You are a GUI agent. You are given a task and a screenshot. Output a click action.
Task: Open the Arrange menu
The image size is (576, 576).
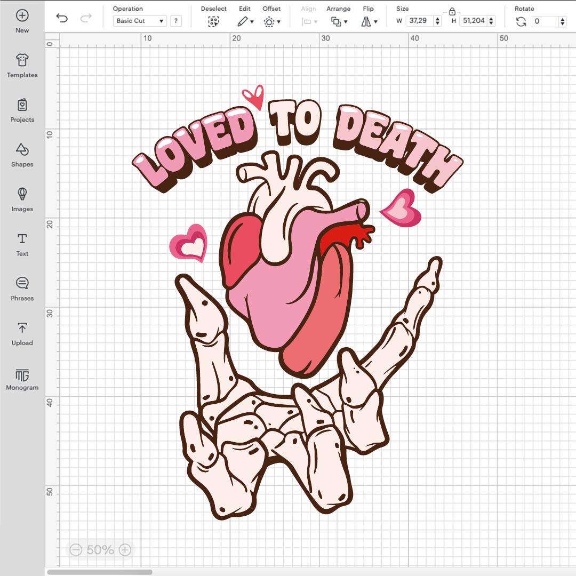(339, 21)
